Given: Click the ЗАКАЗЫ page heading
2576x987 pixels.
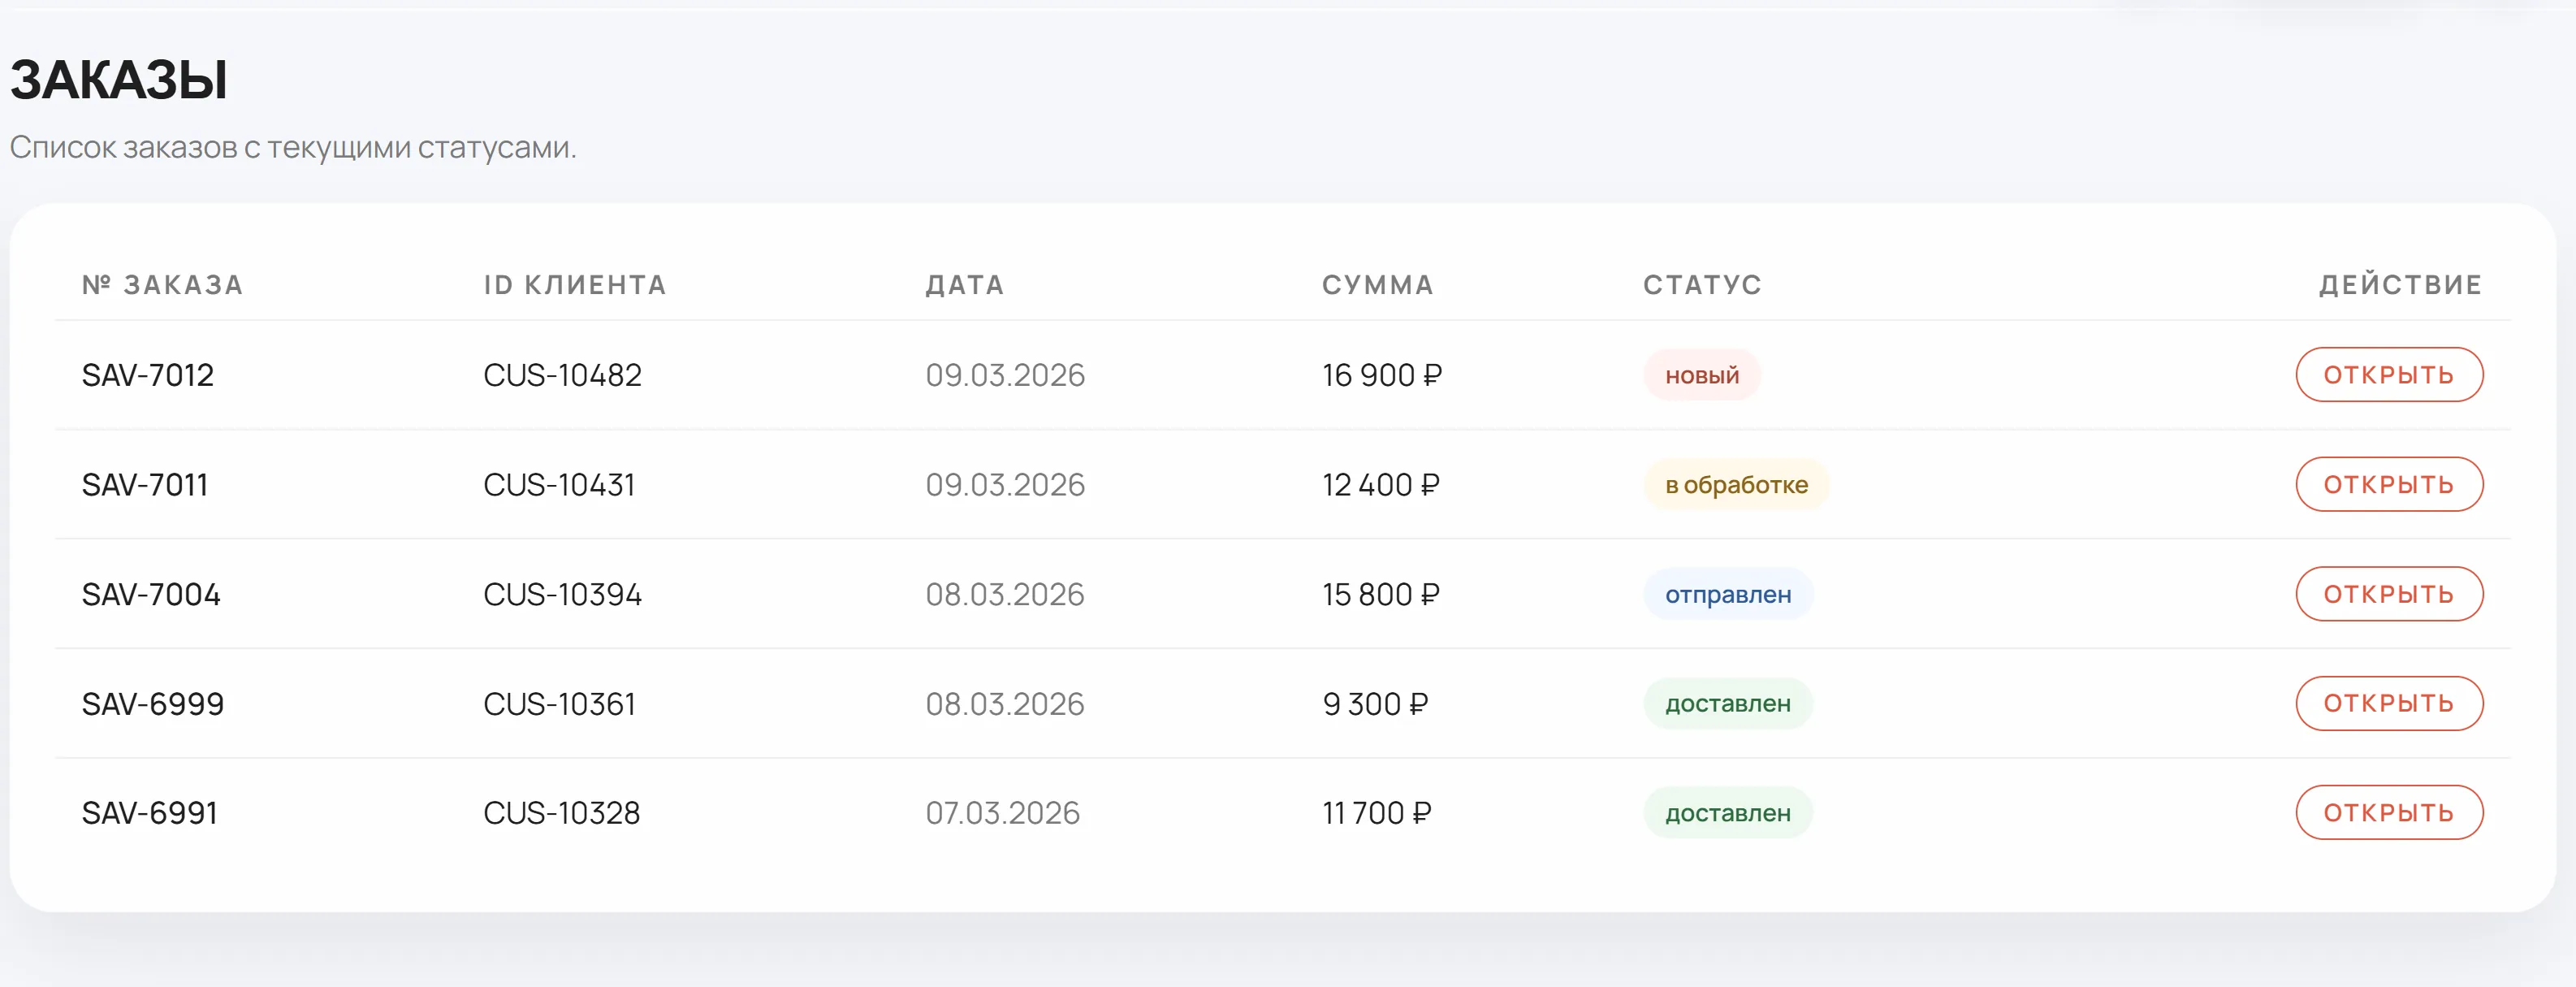Looking at the screenshot, I should [119, 80].
